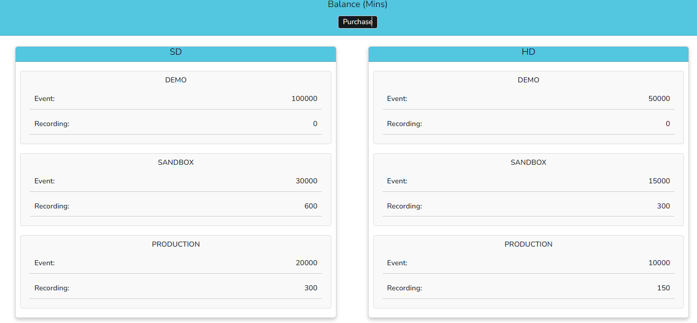Select the SD PRODUCTION Event value 20000

pyautogui.click(x=307, y=263)
